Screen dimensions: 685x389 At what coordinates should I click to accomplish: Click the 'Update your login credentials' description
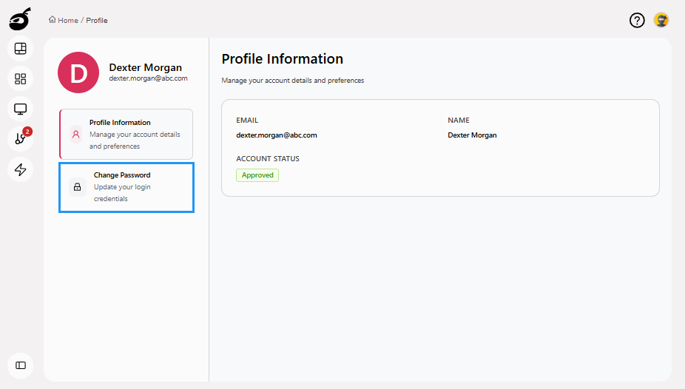122,192
